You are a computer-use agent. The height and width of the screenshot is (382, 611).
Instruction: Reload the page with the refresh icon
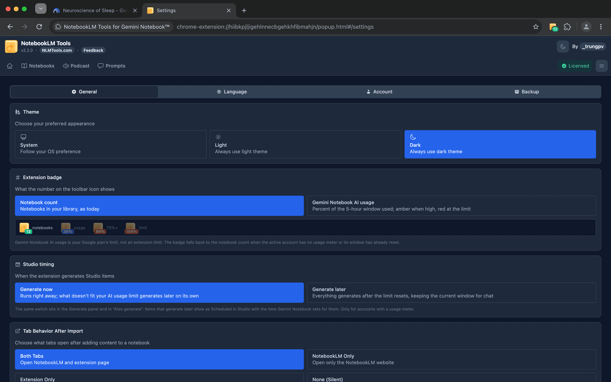[x=39, y=27]
